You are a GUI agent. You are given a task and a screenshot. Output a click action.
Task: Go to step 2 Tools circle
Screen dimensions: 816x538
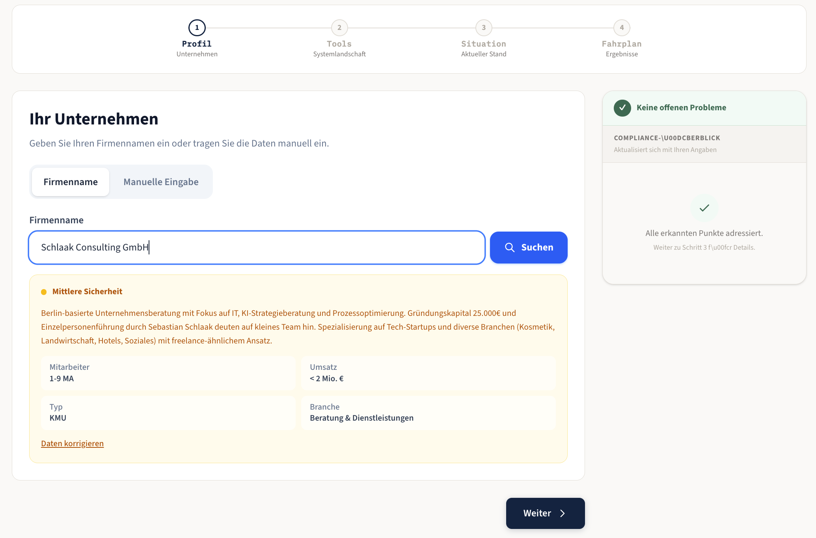click(339, 28)
